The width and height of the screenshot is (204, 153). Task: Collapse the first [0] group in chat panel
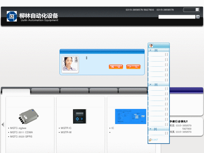pos(150,50)
